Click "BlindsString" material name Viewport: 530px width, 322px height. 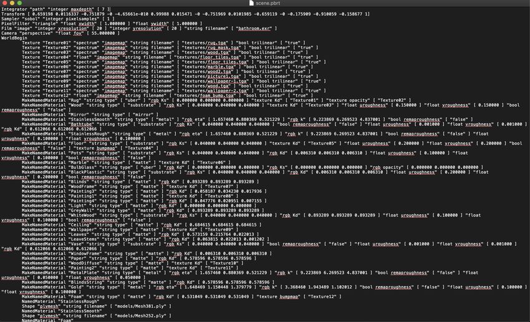87,282
